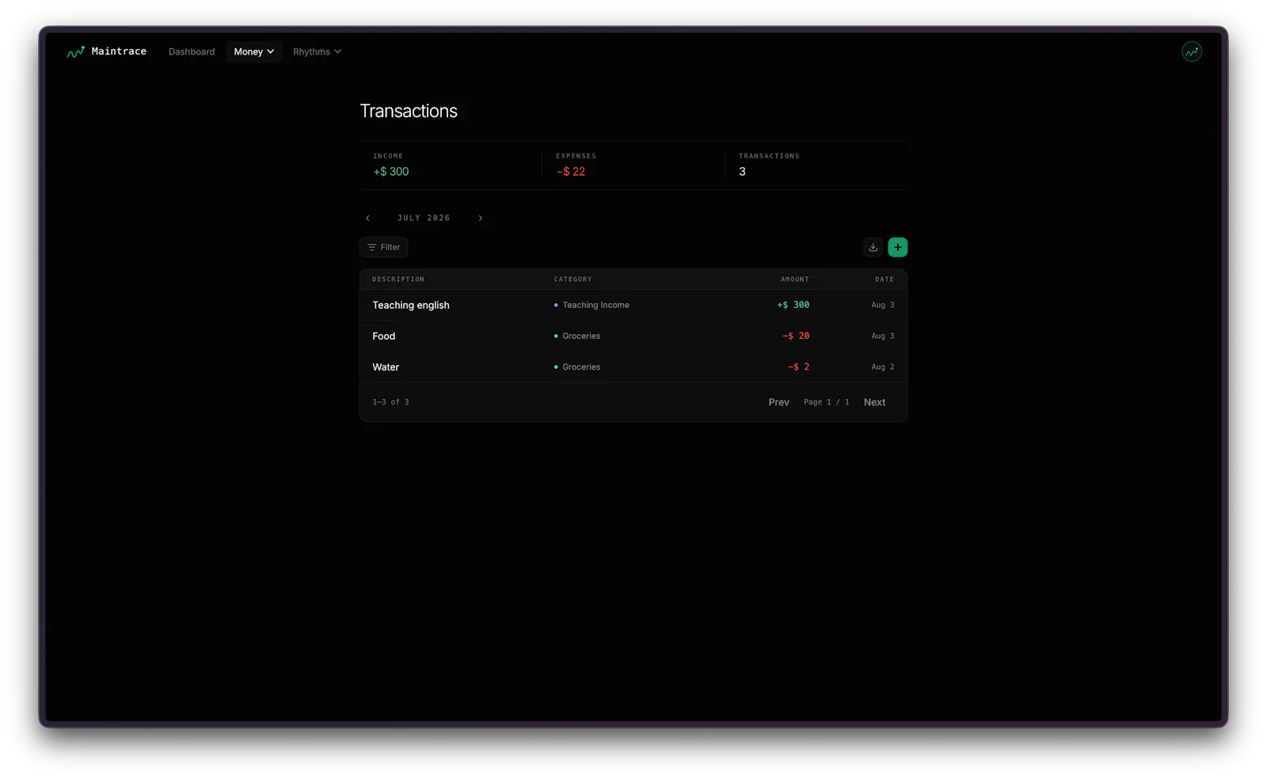
Task: Click the Transactions count 3
Action: [742, 172]
